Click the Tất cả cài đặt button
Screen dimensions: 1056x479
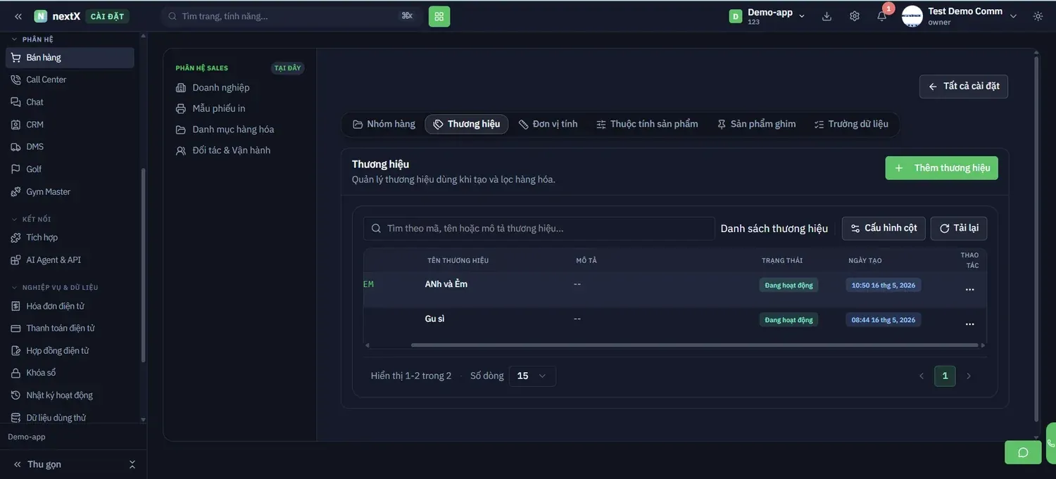(964, 87)
